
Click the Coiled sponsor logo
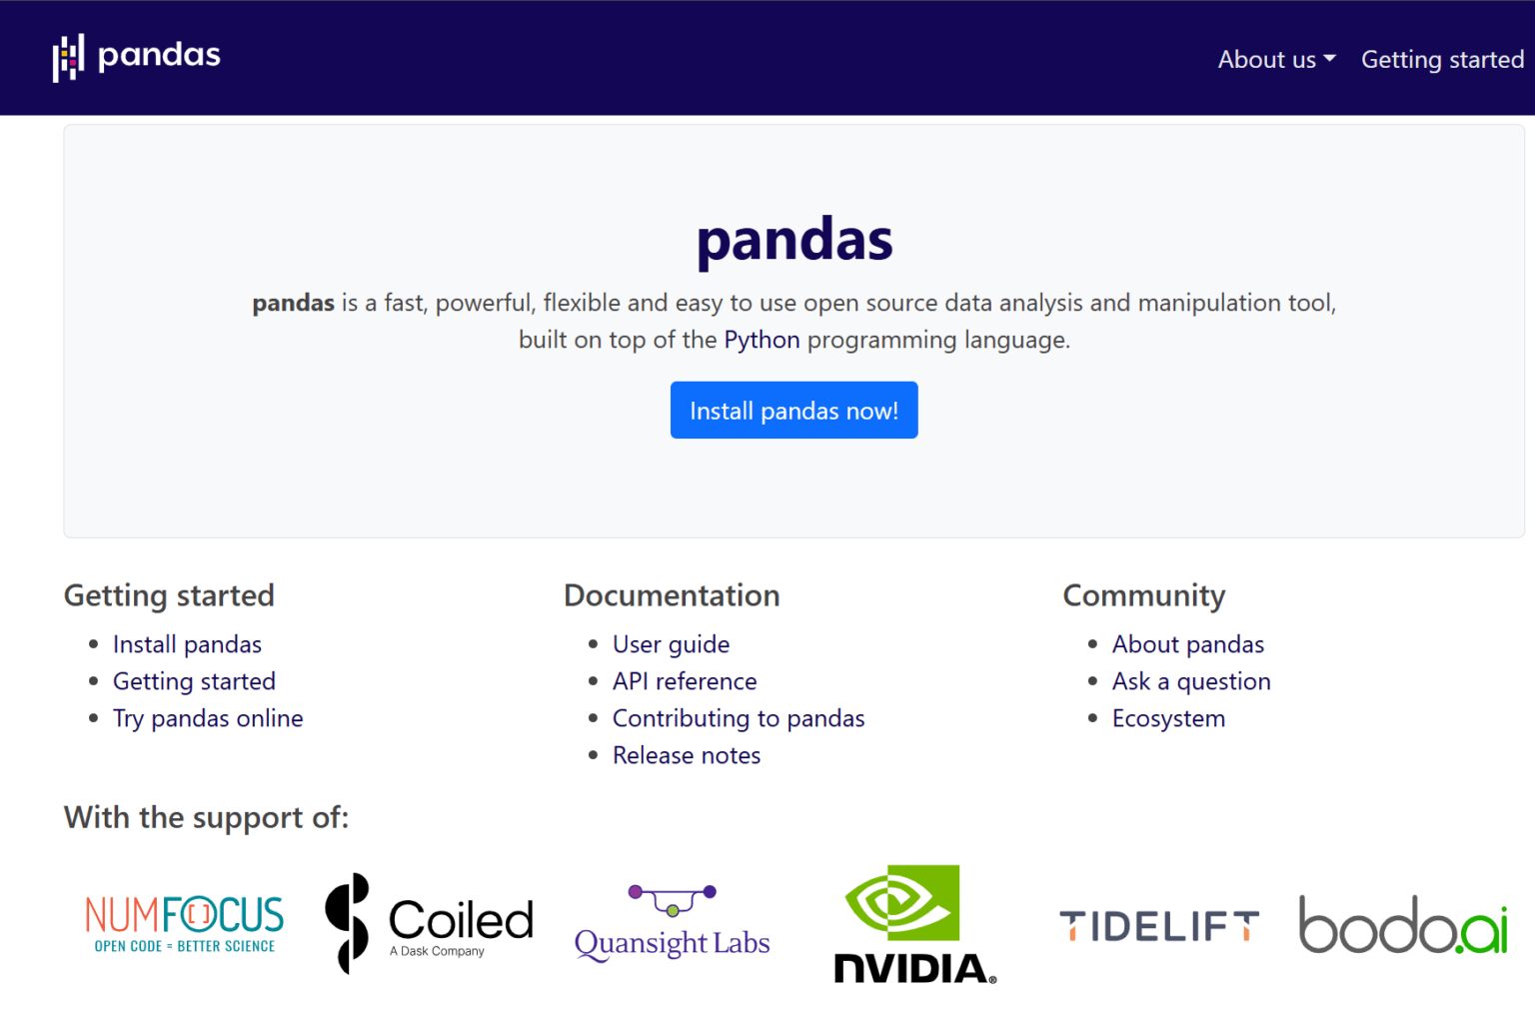tap(430, 923)
